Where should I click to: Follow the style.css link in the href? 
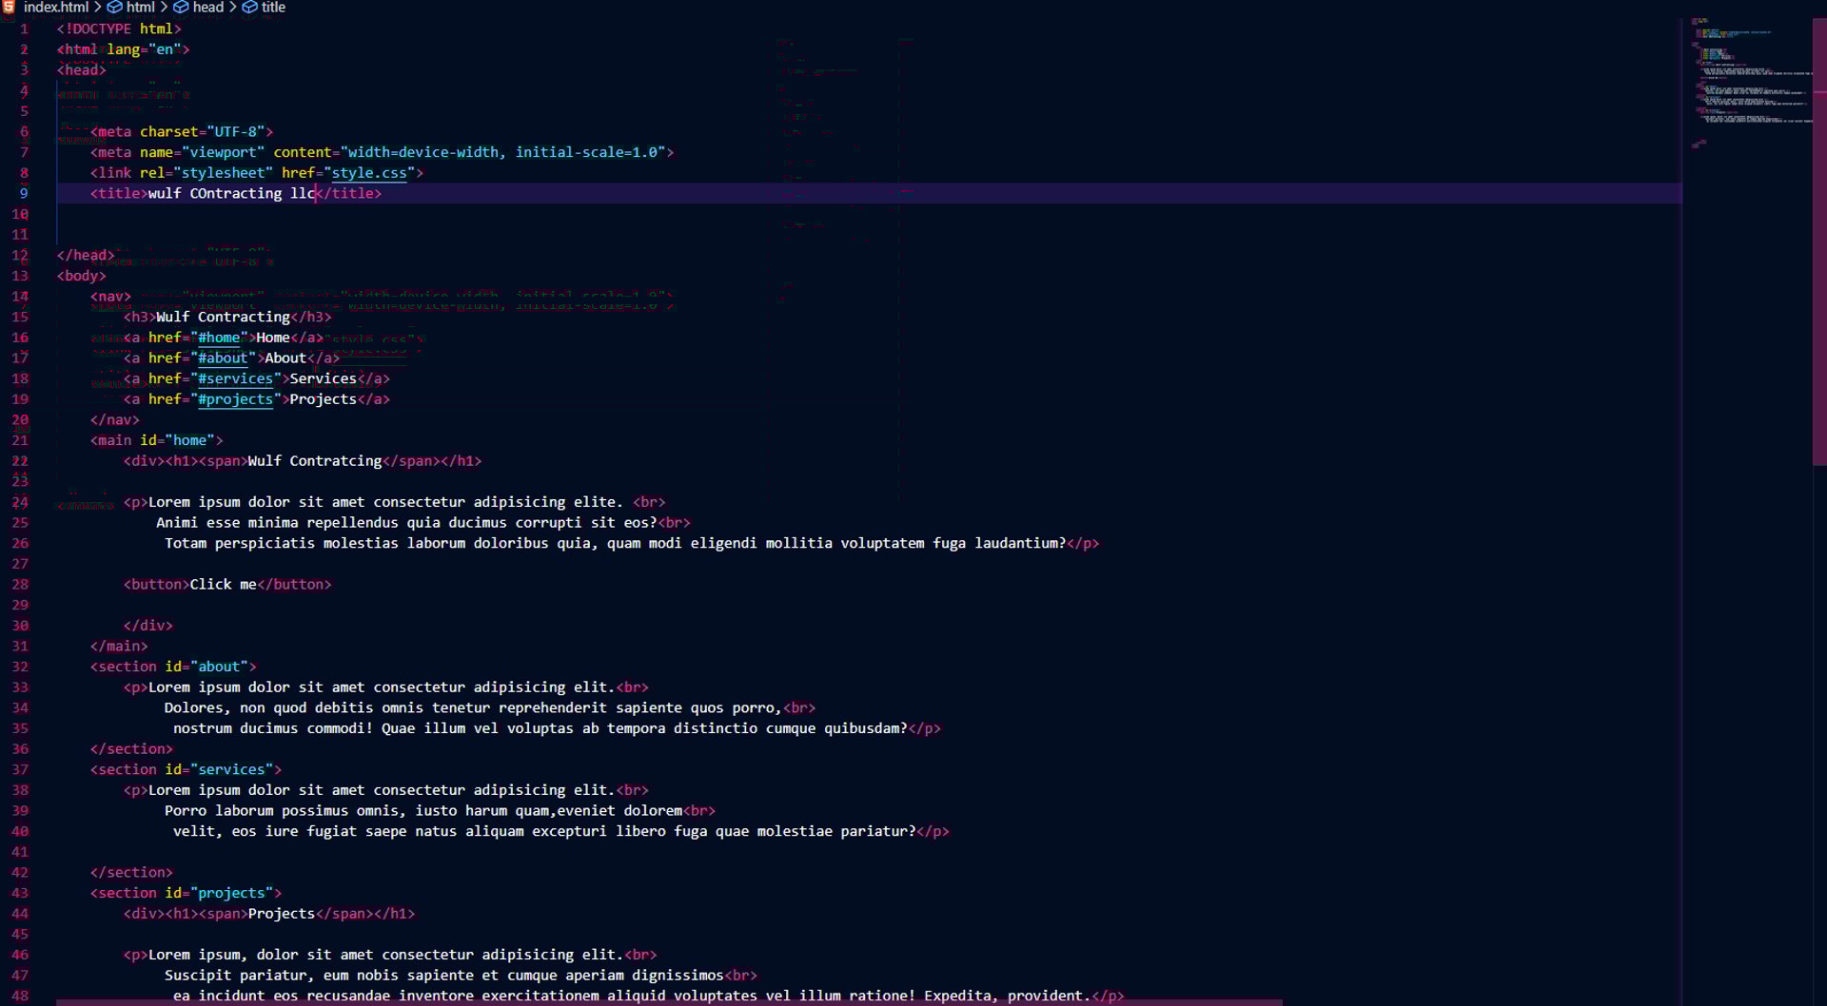click(369, 173)
